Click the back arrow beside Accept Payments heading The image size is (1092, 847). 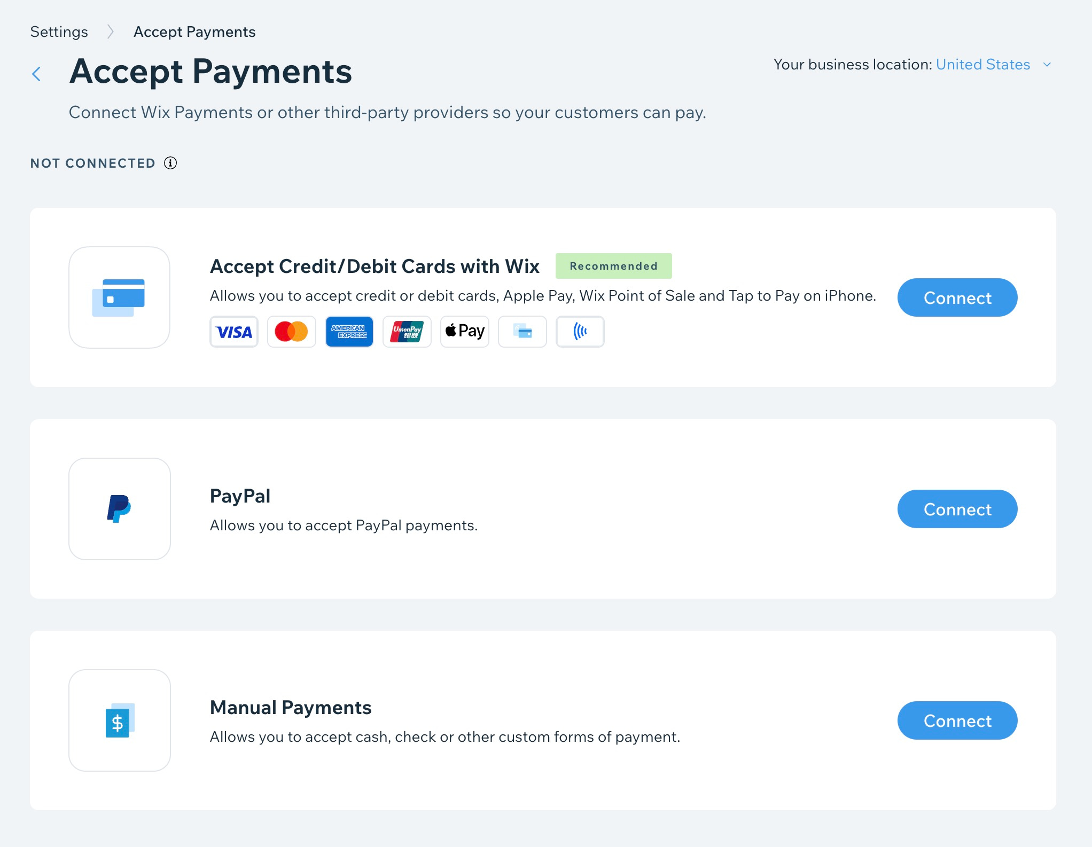tap(36, 73)
